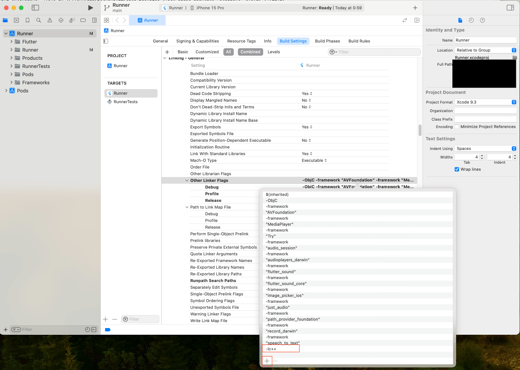Screen dimensions: 520x370
Task: Open the Build Phases tab
Action: coord(328,41)
